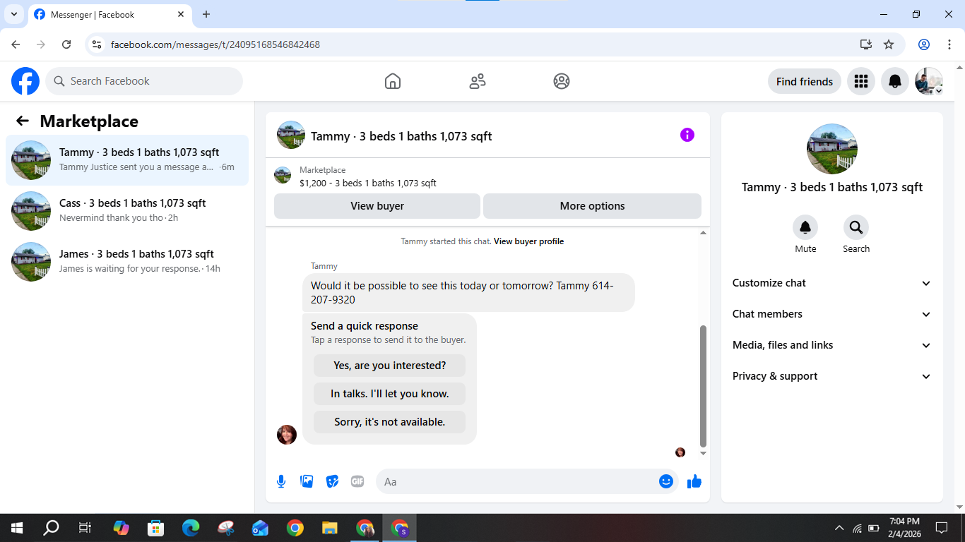Open Windows Start menu

click(x=17, y=528)
